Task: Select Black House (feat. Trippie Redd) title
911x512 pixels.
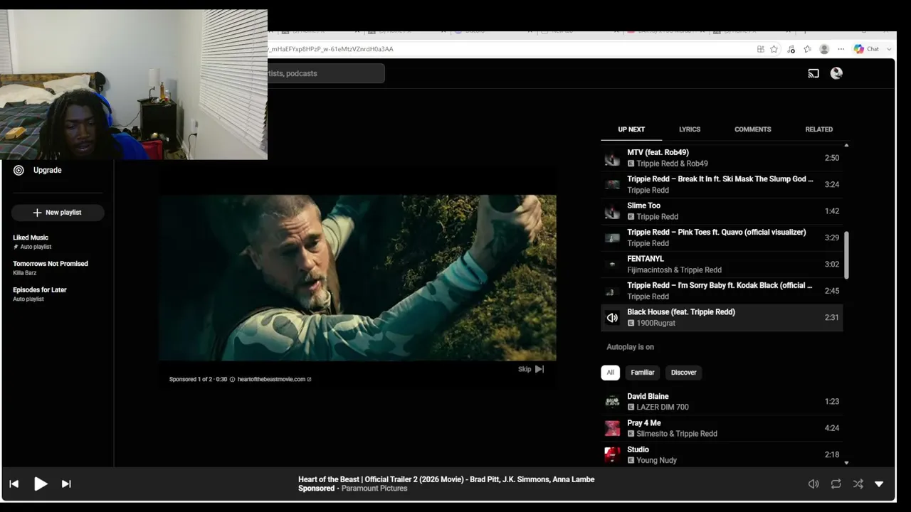Action: [x=681, y=312]
